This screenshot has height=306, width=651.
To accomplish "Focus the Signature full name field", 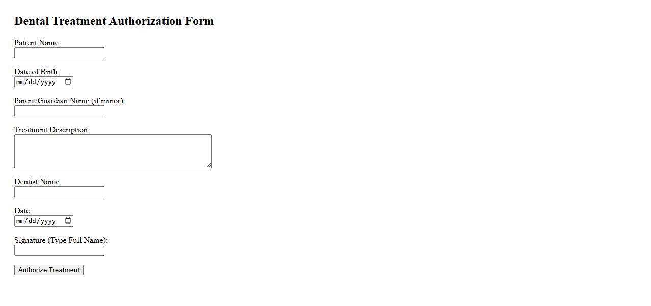I will point(59,251).
